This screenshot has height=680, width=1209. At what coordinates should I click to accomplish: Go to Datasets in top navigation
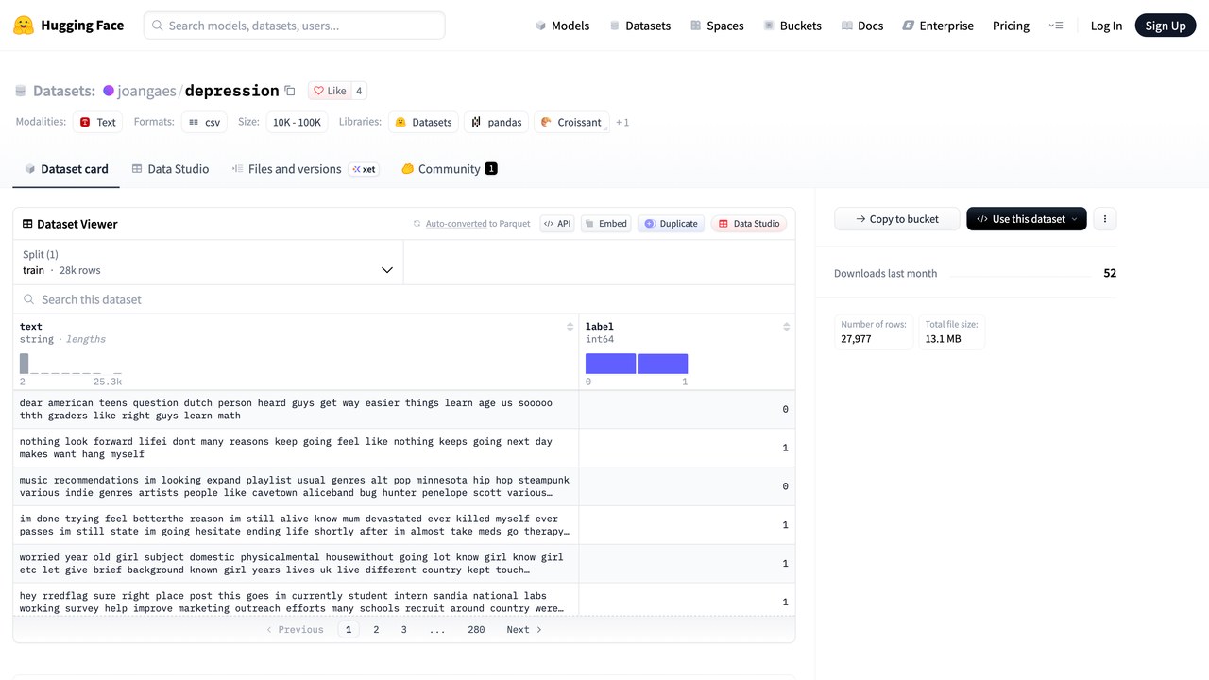click(x=639, y=25)
